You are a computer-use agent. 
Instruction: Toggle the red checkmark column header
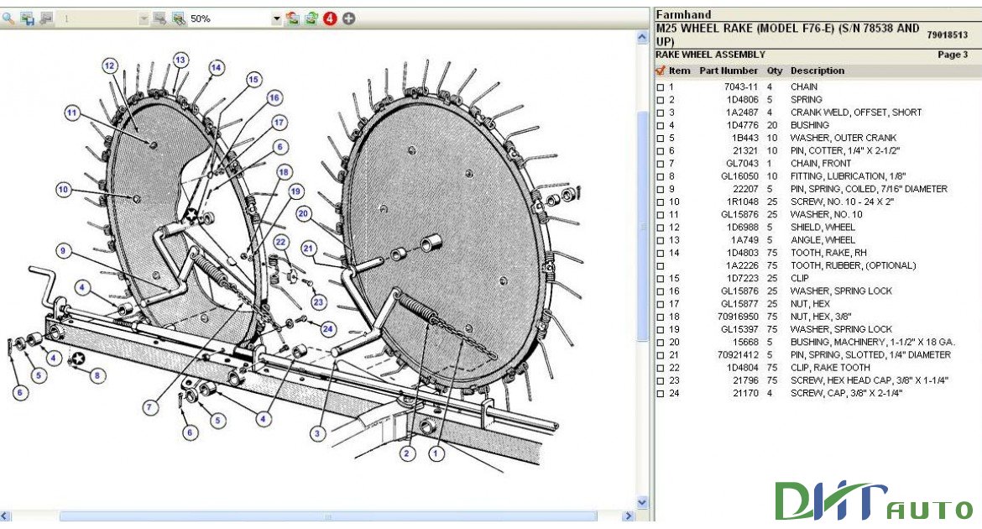[659, 71]
